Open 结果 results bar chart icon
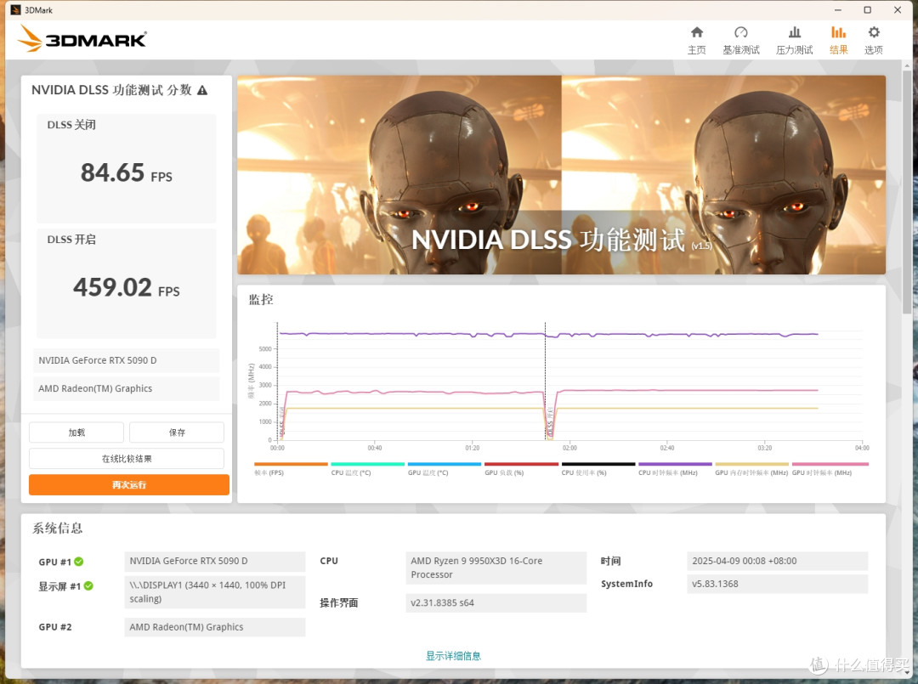Viewport: 918px width, 684px height. pyautogui.click(x=838, y=32)
